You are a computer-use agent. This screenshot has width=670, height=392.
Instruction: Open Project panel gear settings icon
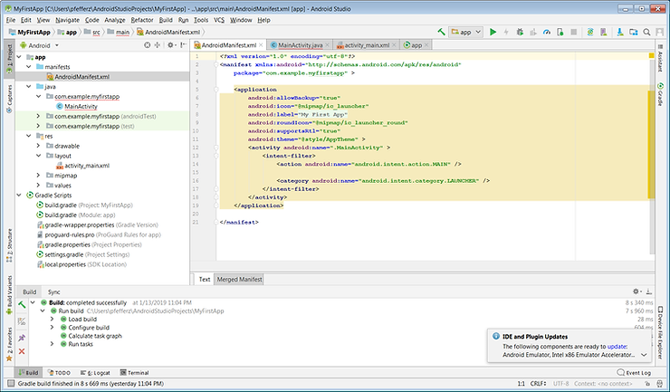(171, 45)
